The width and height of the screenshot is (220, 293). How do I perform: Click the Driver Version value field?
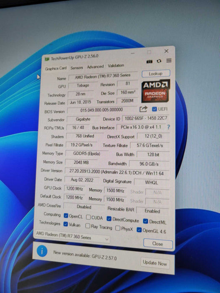coord(117,172)
